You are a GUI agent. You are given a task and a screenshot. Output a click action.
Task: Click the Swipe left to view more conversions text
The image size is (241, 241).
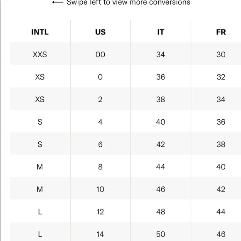(128, 2)
